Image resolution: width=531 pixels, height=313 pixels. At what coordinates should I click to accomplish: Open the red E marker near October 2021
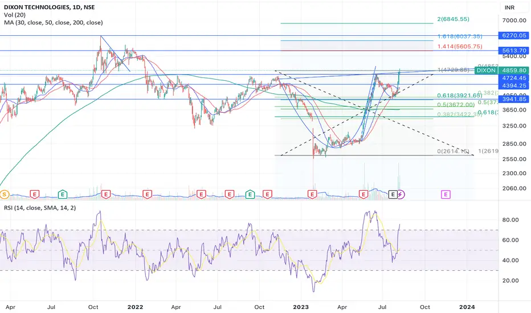(x=106, y=194)
